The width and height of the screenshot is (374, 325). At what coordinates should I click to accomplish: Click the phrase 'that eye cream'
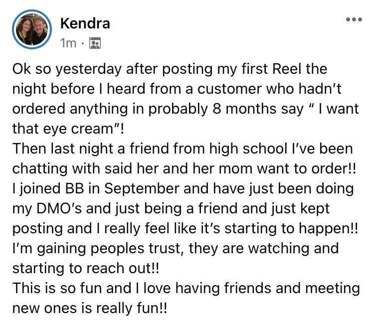62,129
